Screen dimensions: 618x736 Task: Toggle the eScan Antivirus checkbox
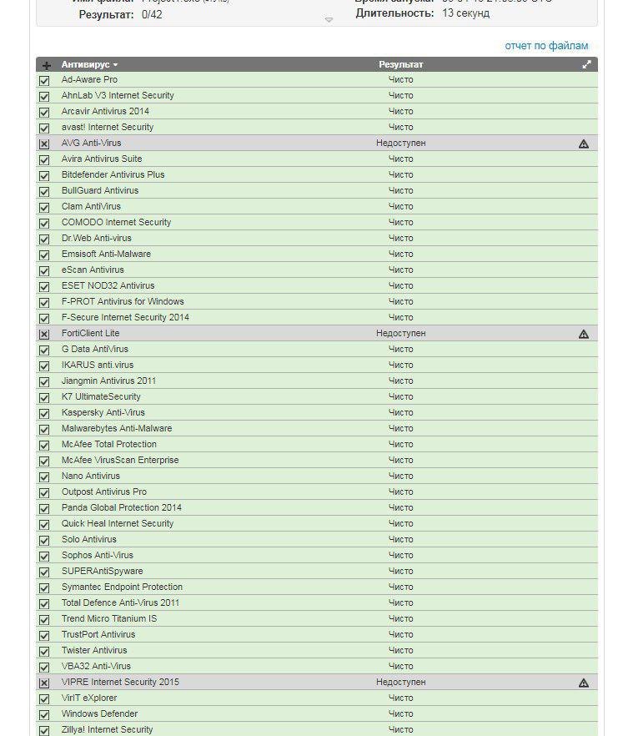coord(44,271)
